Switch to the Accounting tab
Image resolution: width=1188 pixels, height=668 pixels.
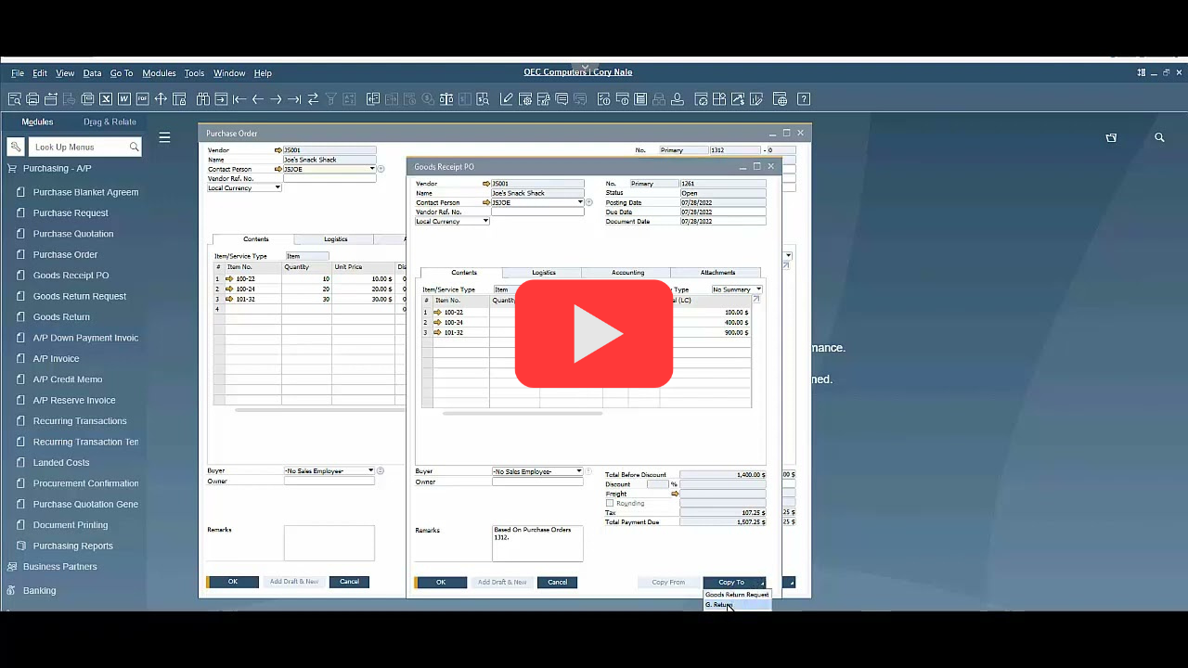point(627,272)
